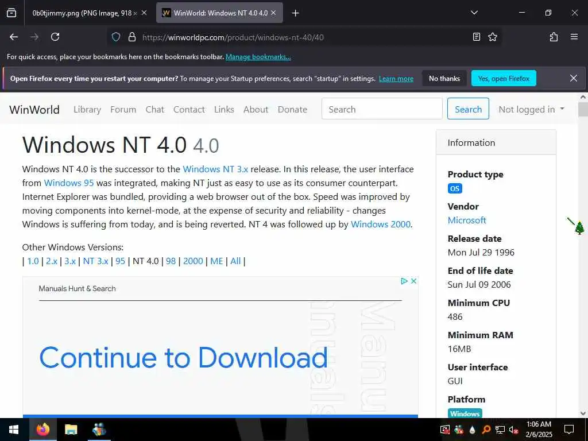Focus the WinWorld search input field
Image resolution: width=588 pixels, height=441 pixels.
tap(382, 109)
